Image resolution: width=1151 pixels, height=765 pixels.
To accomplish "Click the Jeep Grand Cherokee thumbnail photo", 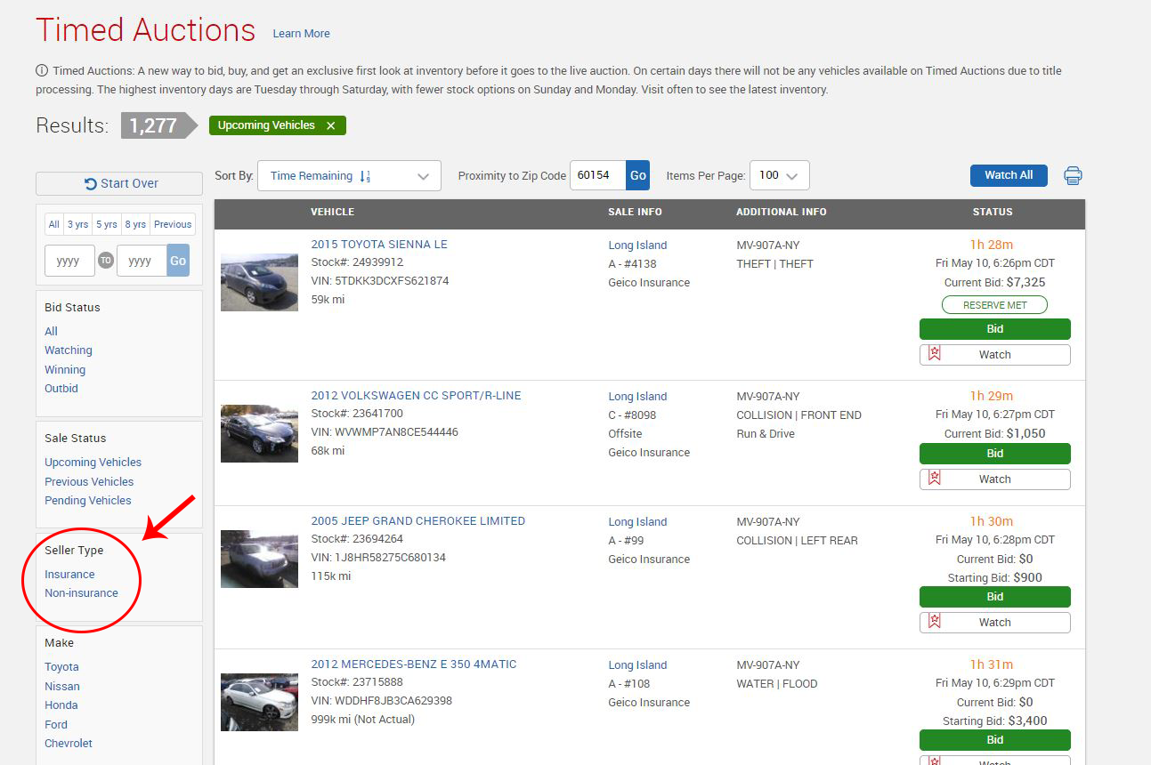I will pos(259,559).
